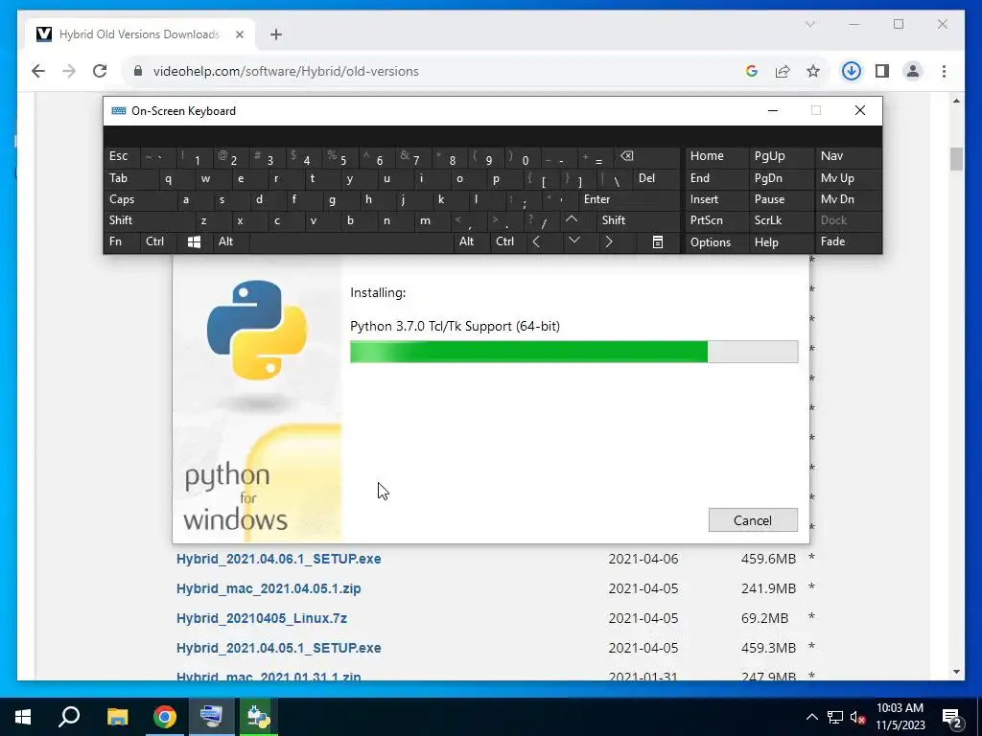The width and height of the screenshot is (982, 736).
Task: Click Fade on On-Screen Keyboard
Action: point(848,242)
